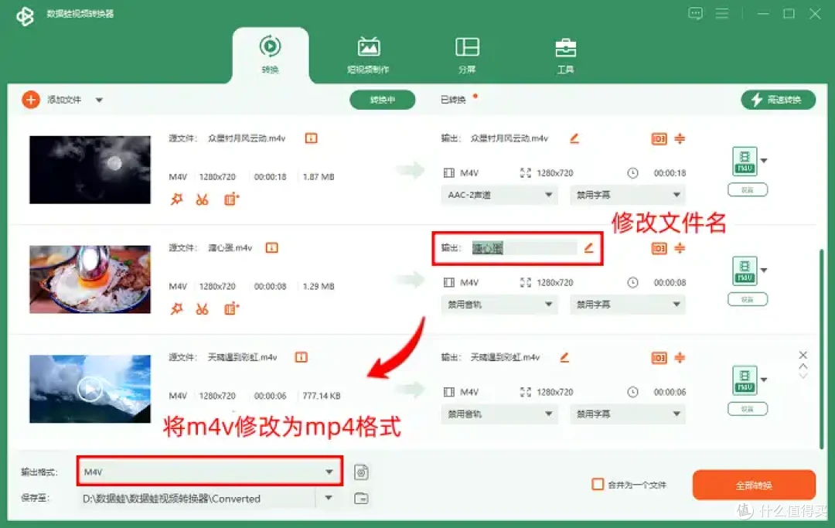Click the 全部转换 convert all button

pyautogui.click(x=754, y=485)
